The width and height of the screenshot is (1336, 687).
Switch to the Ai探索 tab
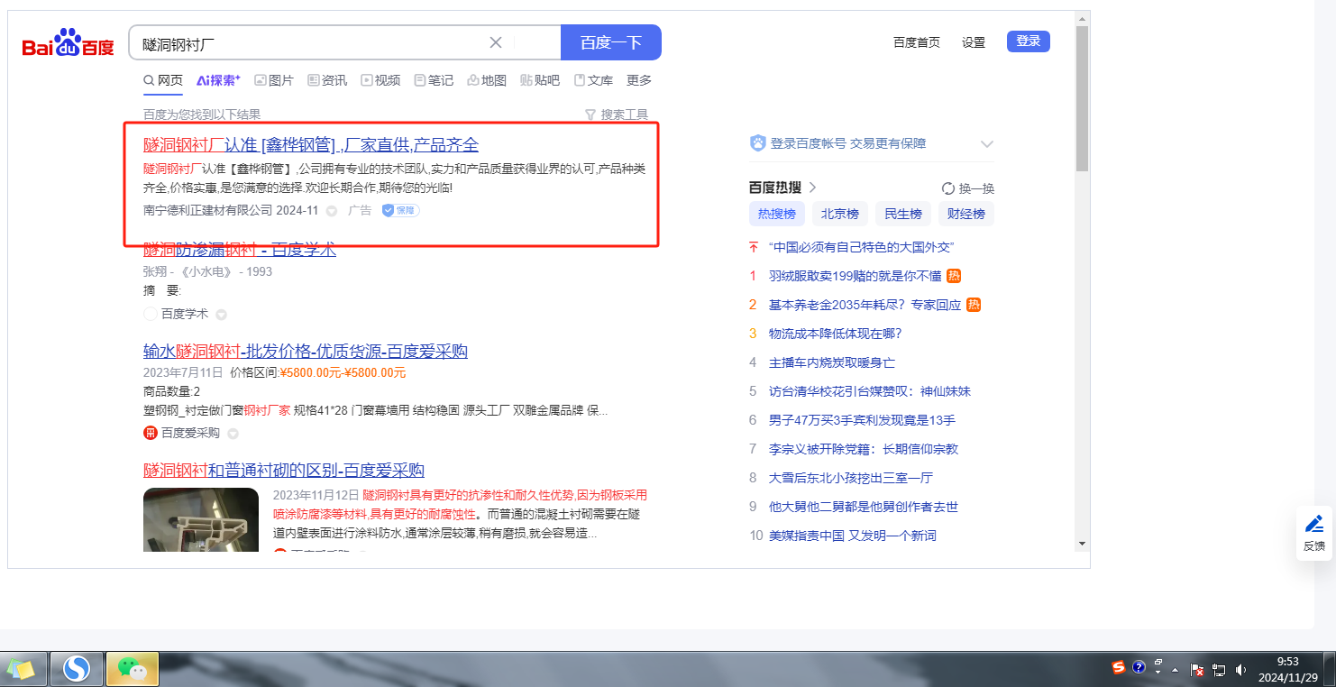(x=218, y=80)
